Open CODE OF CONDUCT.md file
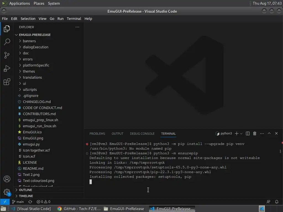283x212 pixels. click(x=42, y=108)
